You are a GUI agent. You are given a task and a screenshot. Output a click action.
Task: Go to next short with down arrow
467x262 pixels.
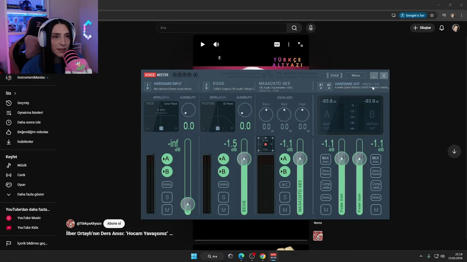454,151
